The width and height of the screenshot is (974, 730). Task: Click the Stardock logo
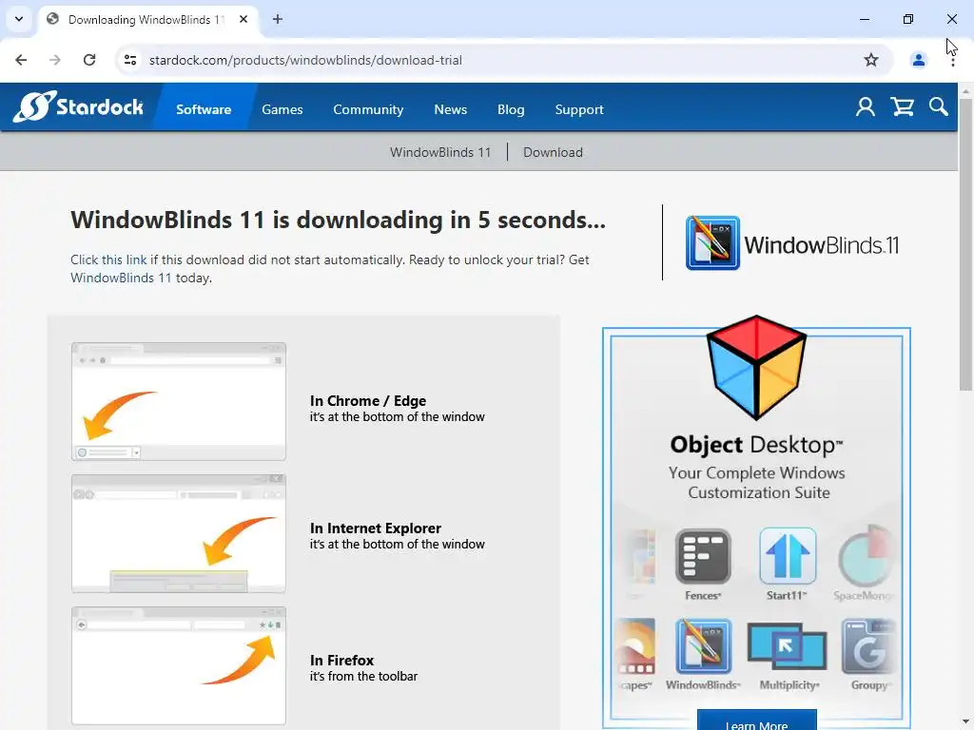pos(78,106)
